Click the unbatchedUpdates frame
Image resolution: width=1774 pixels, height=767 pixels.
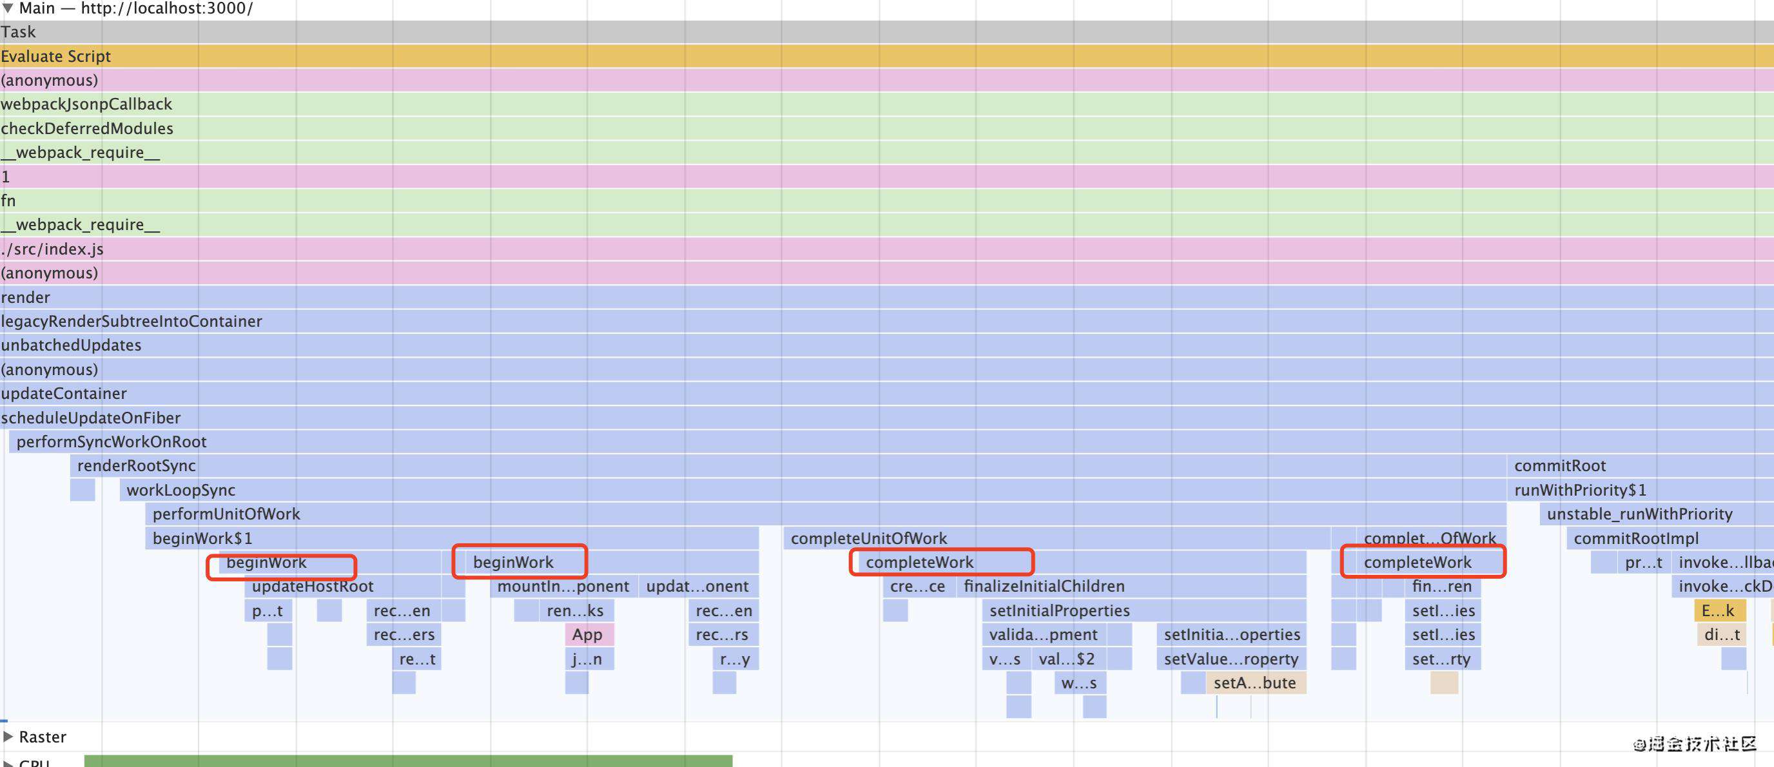click(x=887, y=345)
